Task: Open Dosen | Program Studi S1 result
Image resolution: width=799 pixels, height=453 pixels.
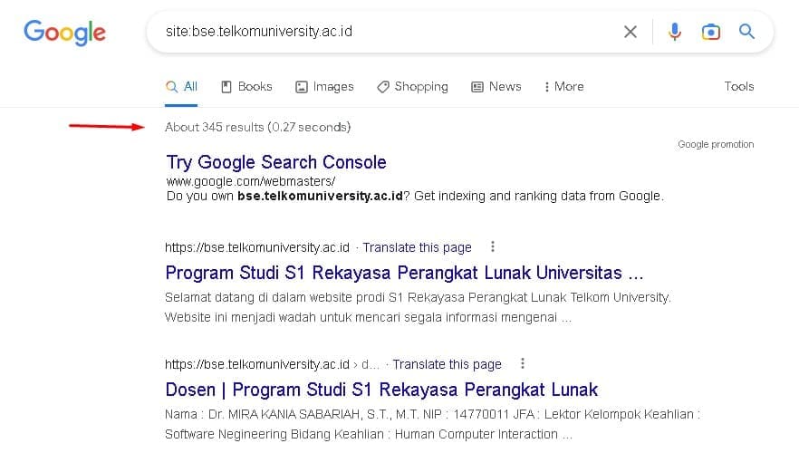Action: (381, 390)
